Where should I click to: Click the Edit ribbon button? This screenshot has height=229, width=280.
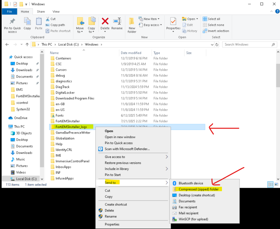[188, 25]
